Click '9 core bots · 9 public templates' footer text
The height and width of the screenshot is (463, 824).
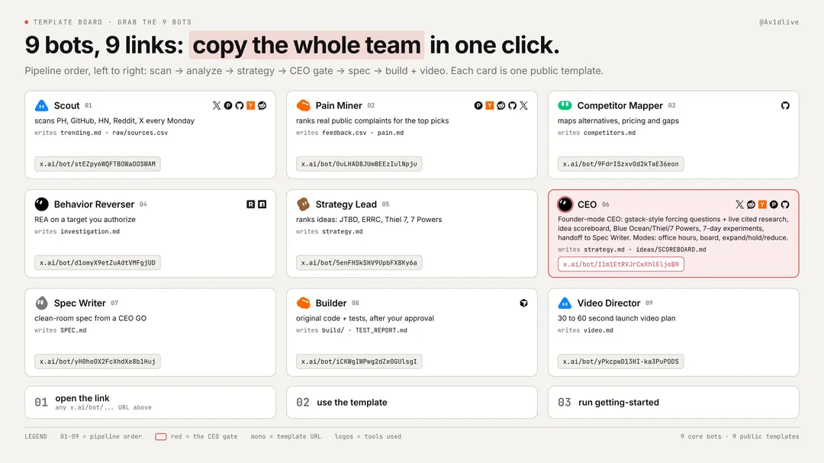click(x=739, y=437)
